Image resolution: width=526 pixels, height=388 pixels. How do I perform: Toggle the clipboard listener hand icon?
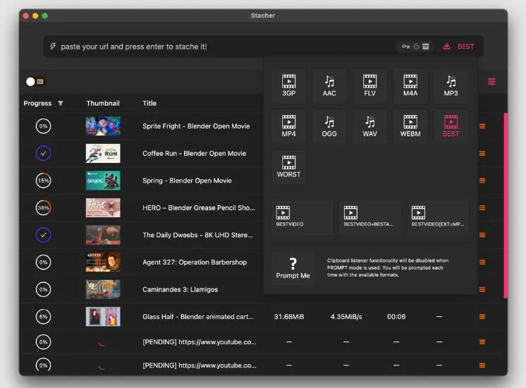[416, 47]
